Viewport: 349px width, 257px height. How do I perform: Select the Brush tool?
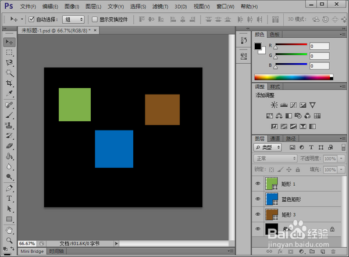pos(9,115)
